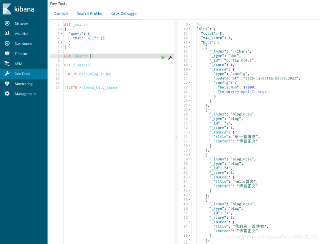Open Management gear icon
The image size is (321, 244).
click(x=7, y=94)
